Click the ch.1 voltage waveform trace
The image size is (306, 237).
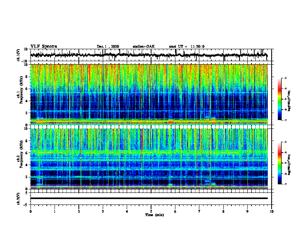[149, 55]
